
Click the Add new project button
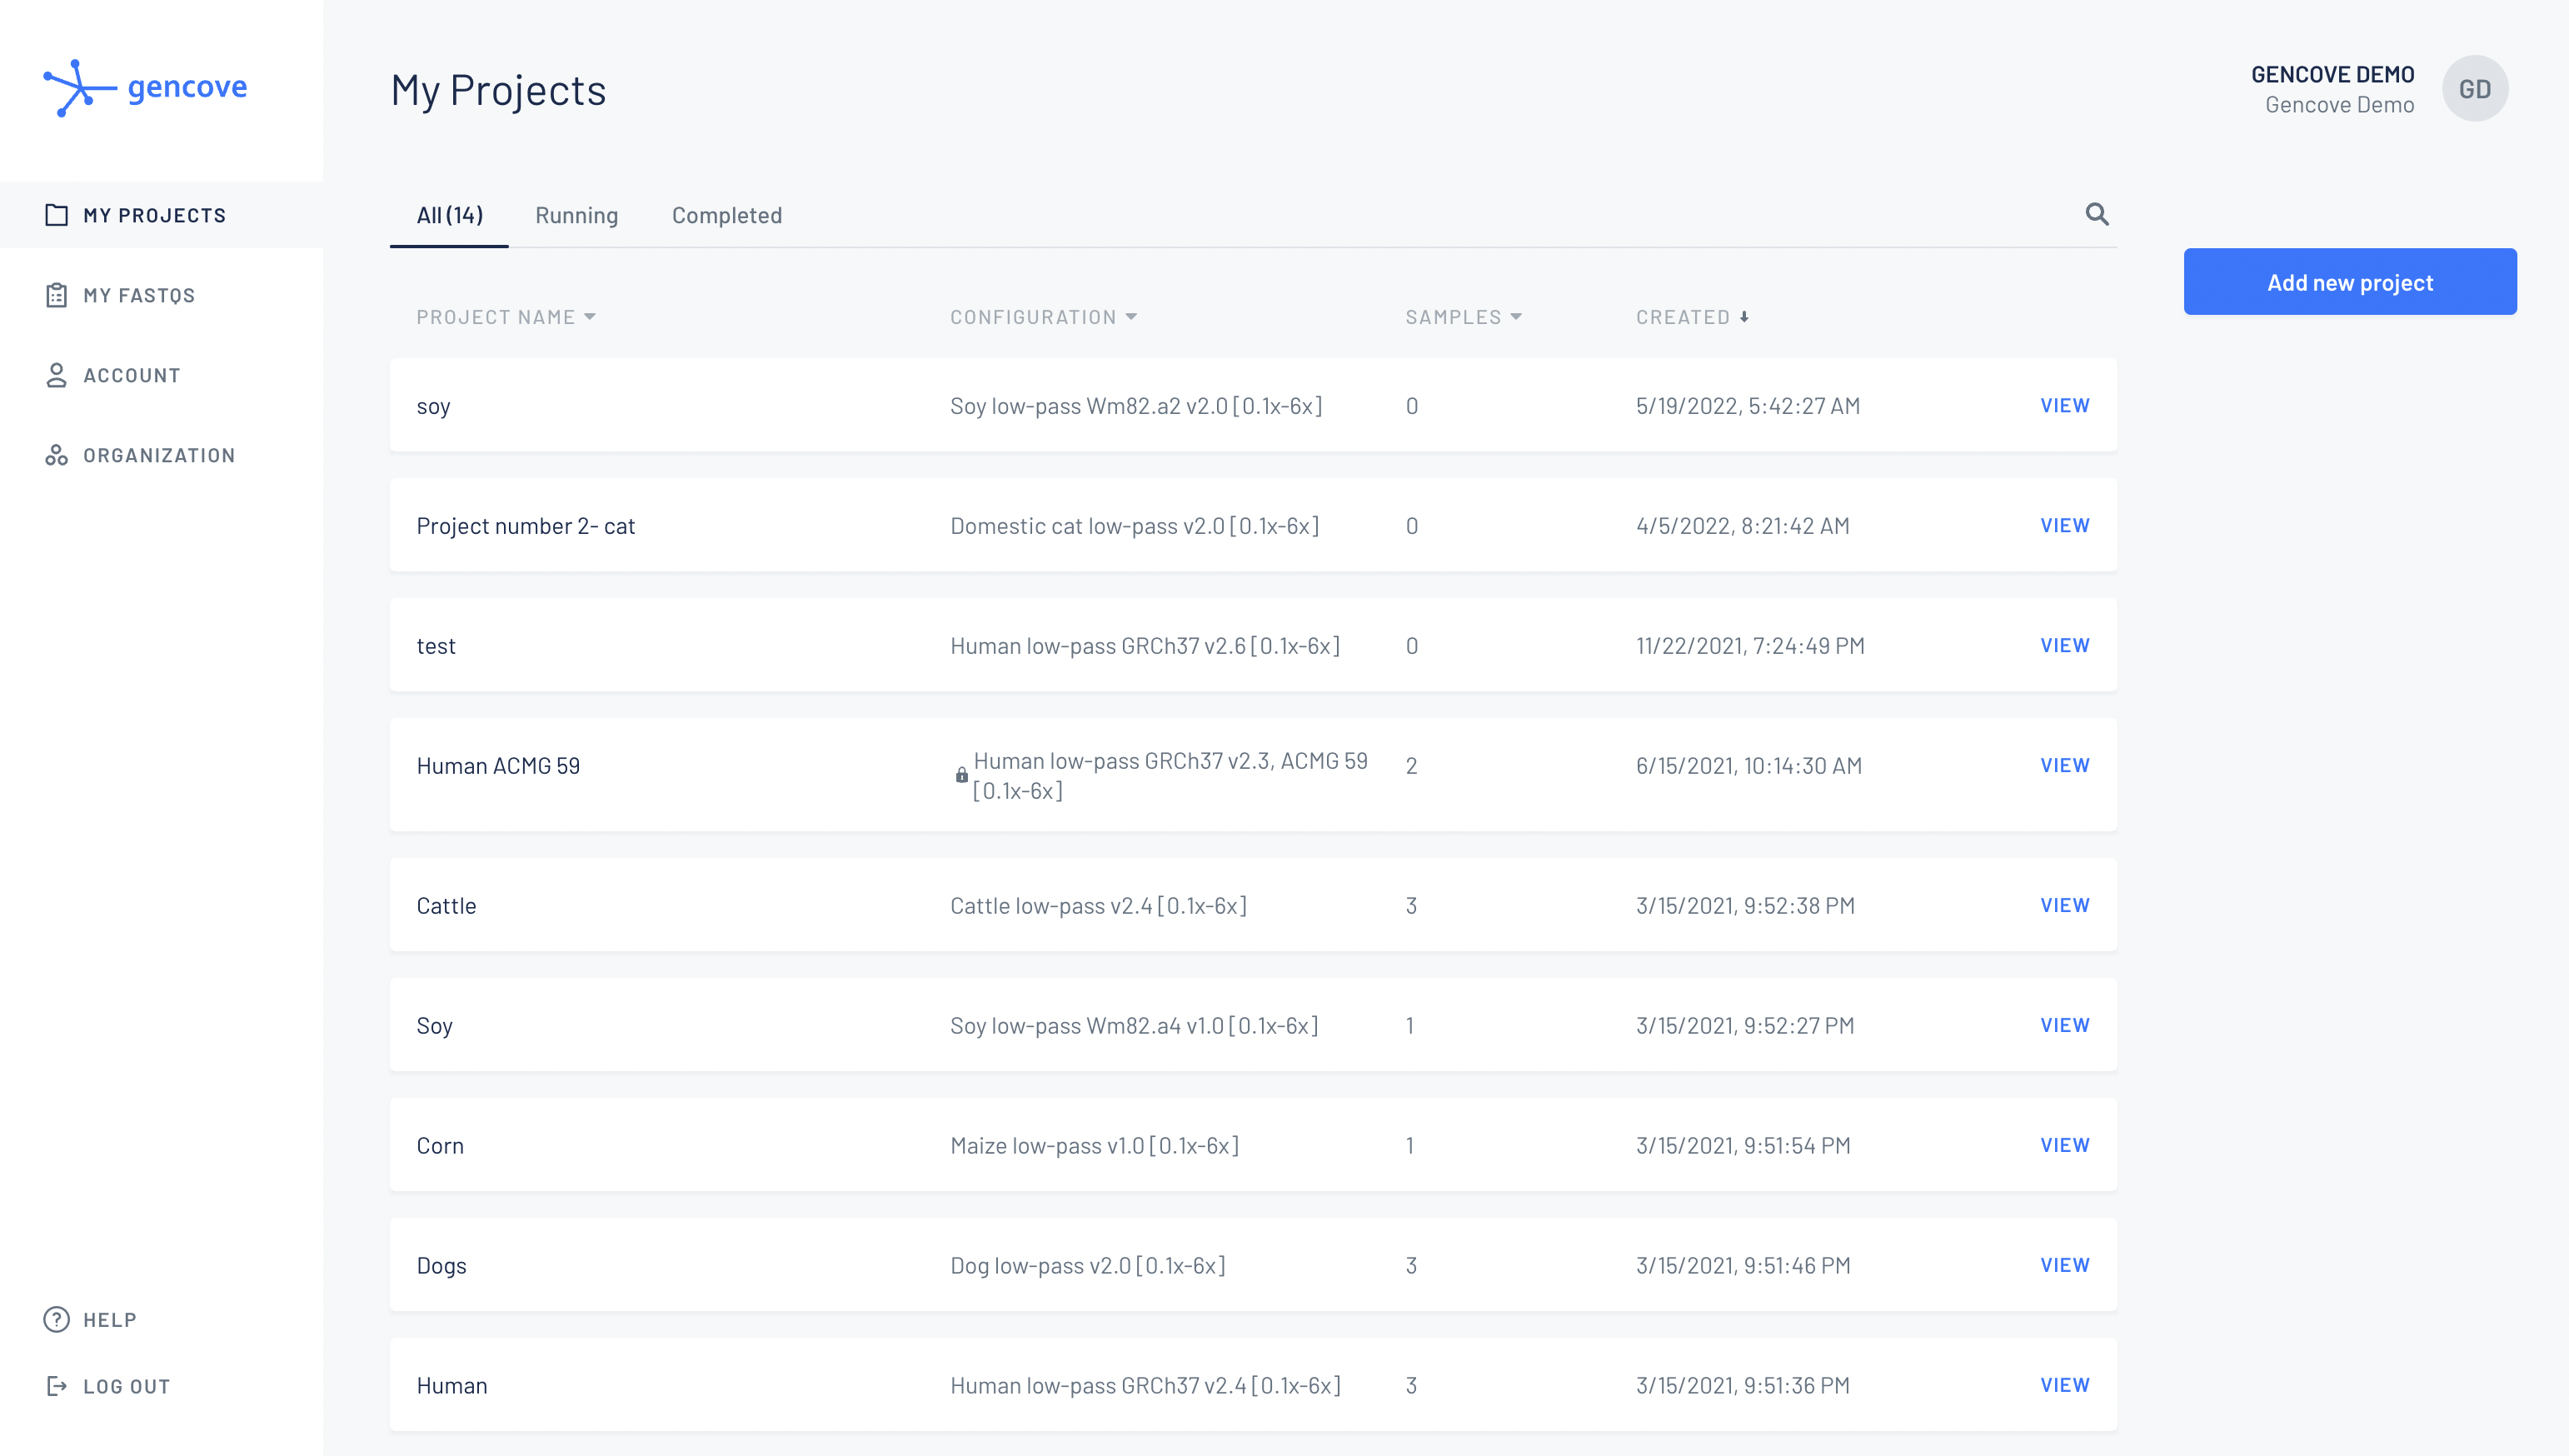2350,282
